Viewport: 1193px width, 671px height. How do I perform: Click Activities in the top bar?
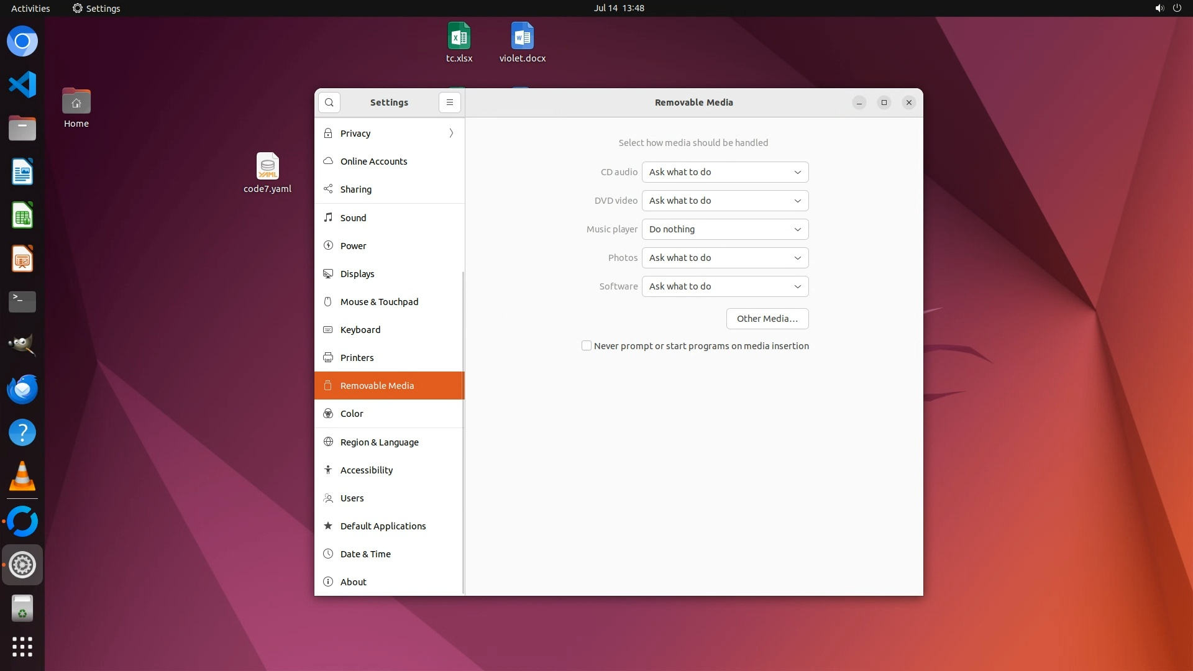point(30,8)
